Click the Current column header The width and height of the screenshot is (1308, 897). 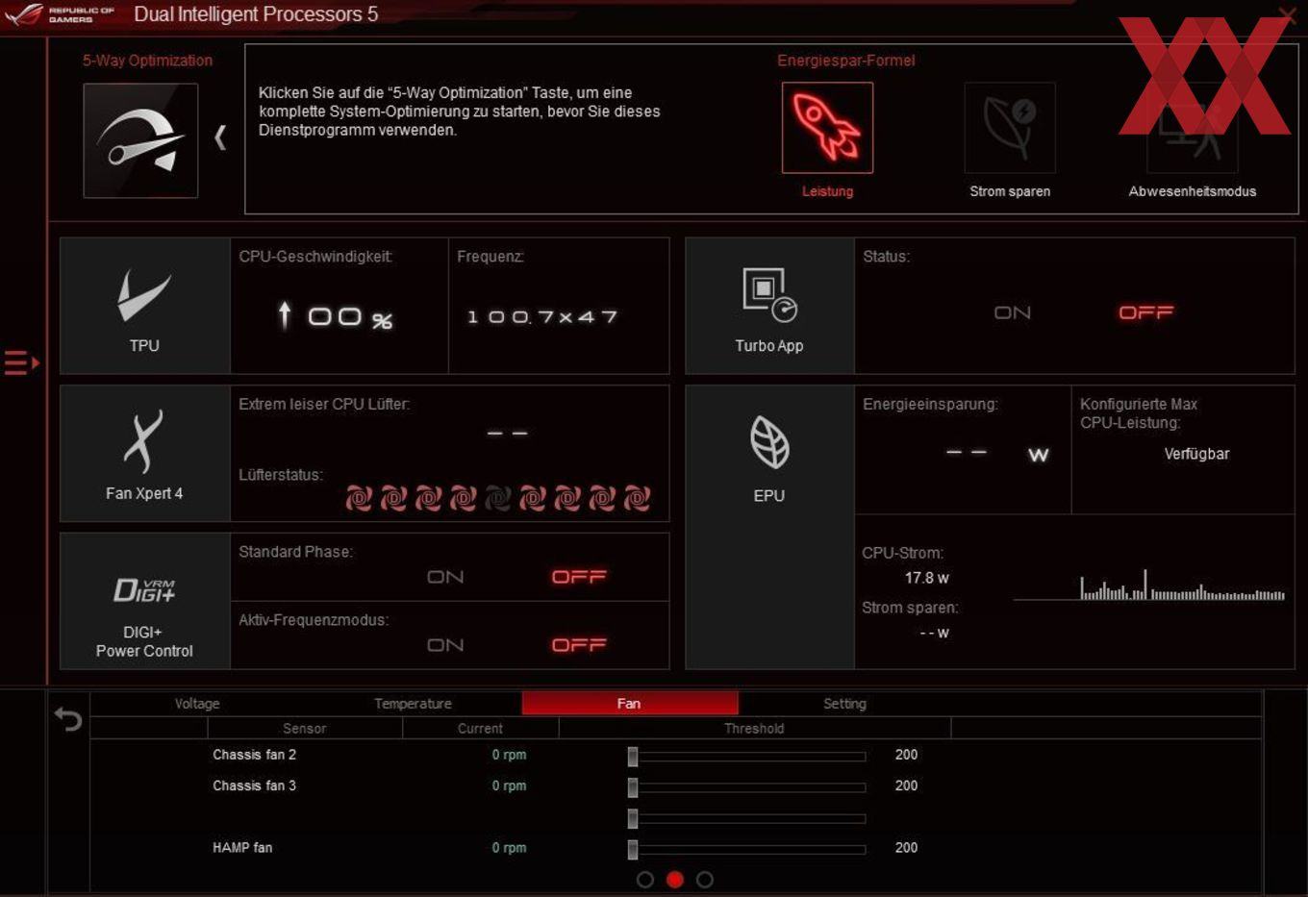(480, 729)
